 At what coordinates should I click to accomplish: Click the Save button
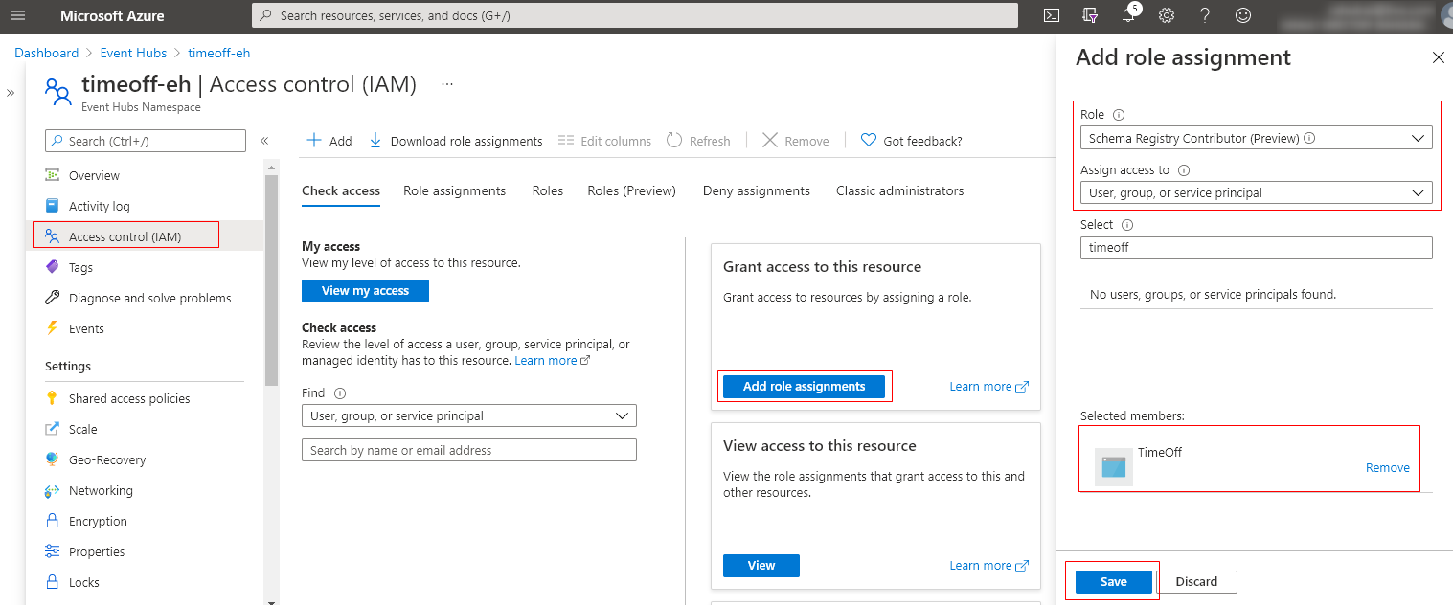[x=1113, y=581]
